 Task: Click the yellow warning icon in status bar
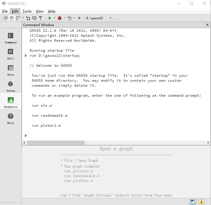click(201, 202)
